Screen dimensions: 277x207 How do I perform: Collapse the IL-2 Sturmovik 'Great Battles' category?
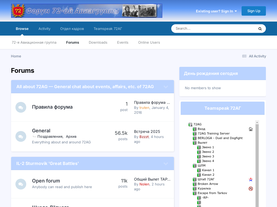coord(166,164)
